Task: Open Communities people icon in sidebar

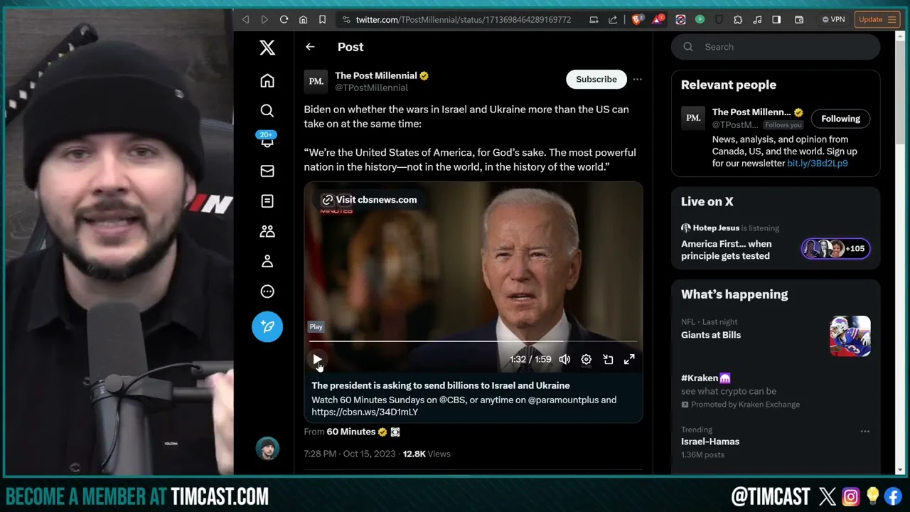Action: 267,231
